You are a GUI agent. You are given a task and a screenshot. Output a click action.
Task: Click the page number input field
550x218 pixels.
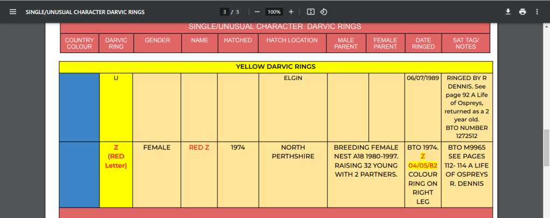[x=224, y=12]
